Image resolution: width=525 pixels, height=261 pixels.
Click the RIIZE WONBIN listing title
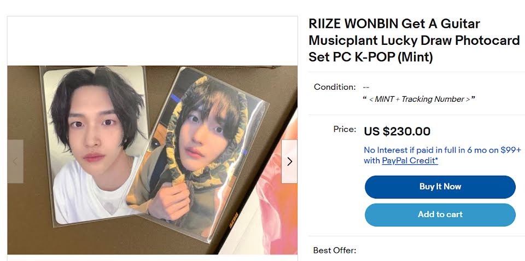414,40
